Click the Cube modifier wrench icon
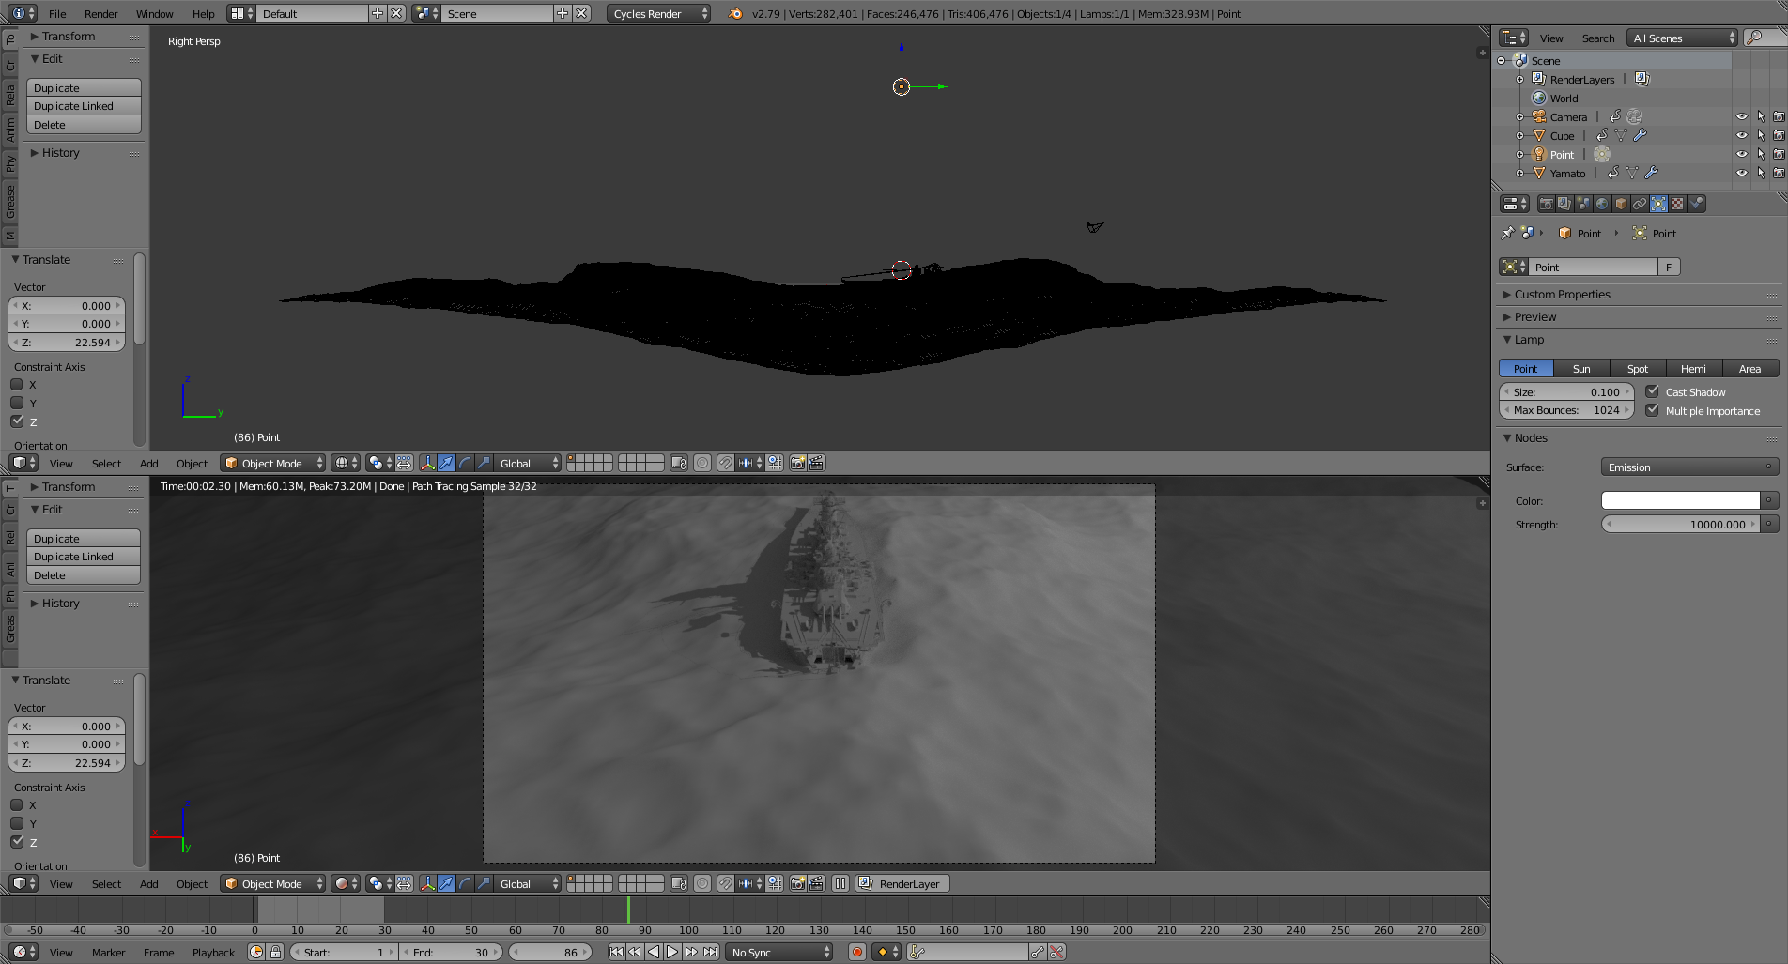This screenshot has height=964, width=1788. [x=1640, y=135]
